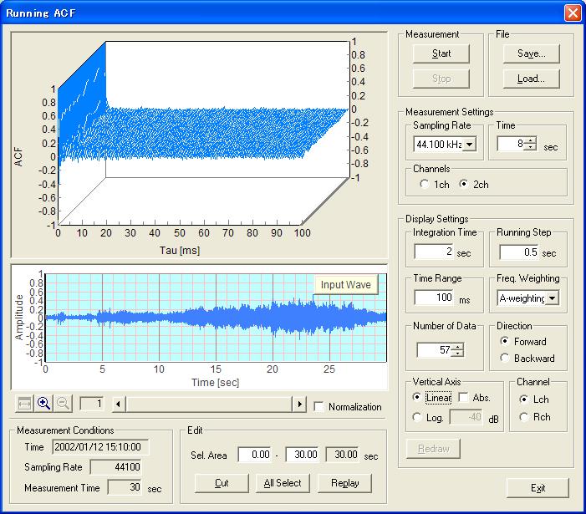This screenshot has width=586, height=514.
Task: Click the Exit button
Action: pyautogui.click(x=538, y=488)
